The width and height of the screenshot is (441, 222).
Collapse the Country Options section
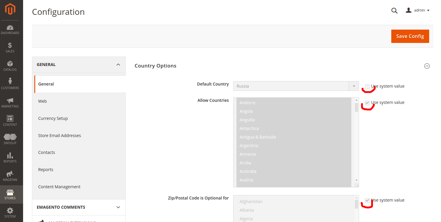click(x=427, y=66)
